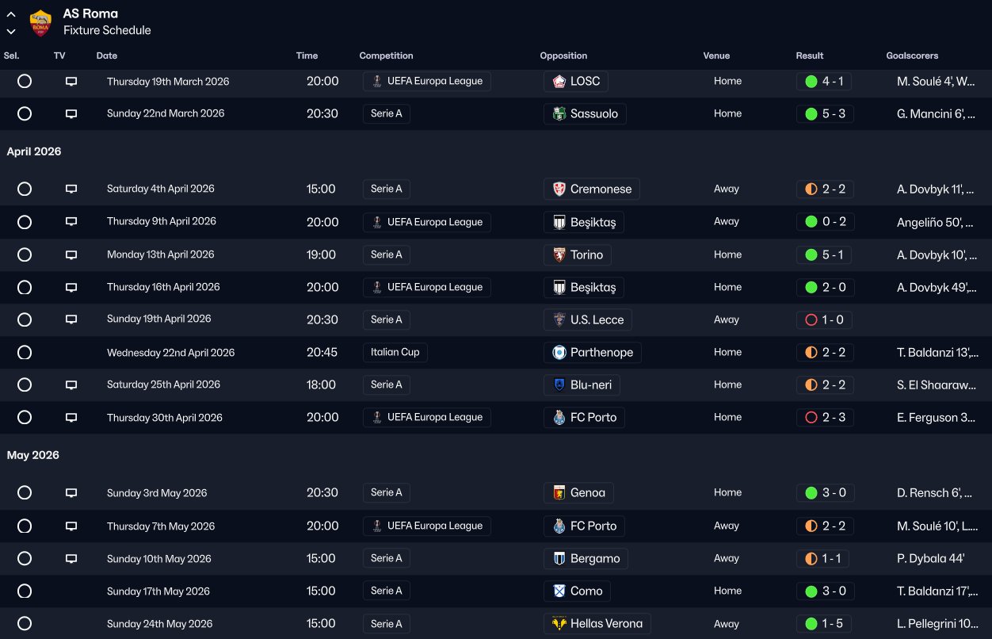992x639 pixels.
Task: Select the Sassuolo fixture radio button
Action: [25, 113]
